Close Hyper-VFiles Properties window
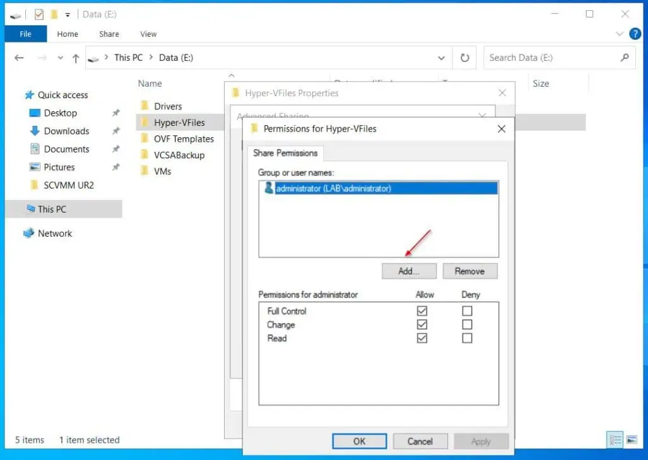 click(x=502, y=93)
